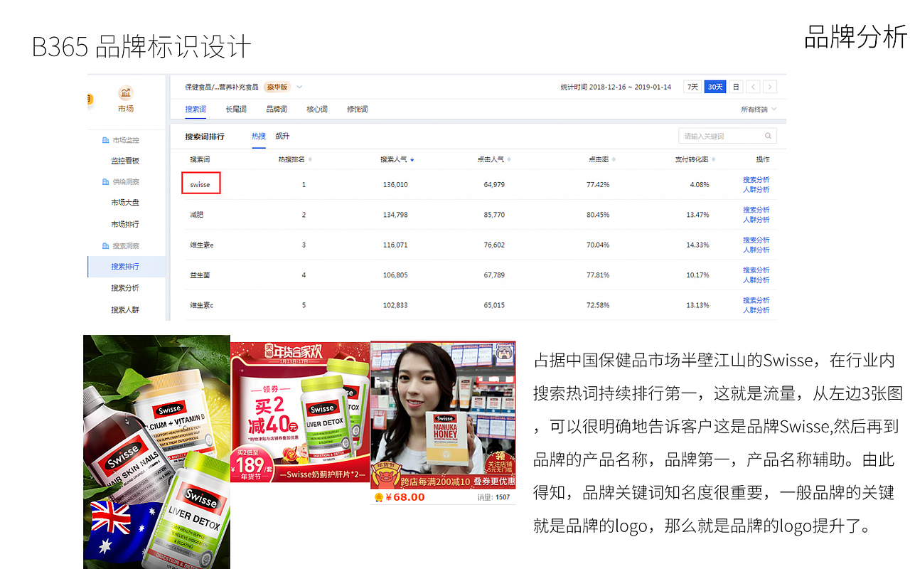Switch to the 长尾词 tab
This screenshot has width=910, height=569.
(x=236, y=110)
